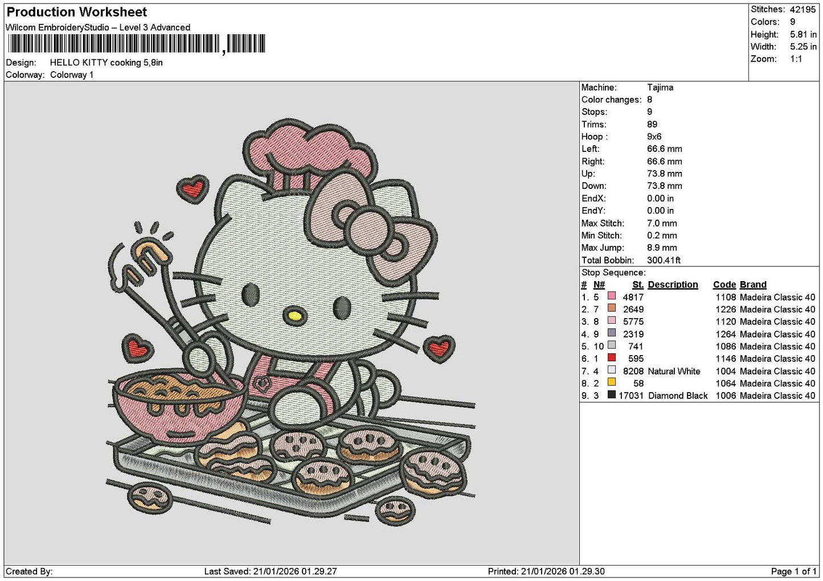Click the pink color swatch for stop 1

[612, 296]
